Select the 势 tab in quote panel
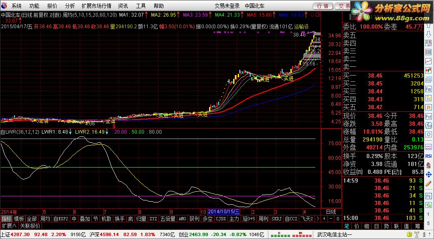Viewport: 434px width, 239px height. [x=387, y=226]
